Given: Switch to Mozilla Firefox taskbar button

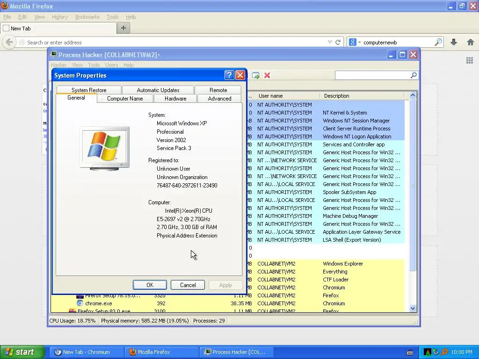Looking at the screenshot, I should [x=162, y=352].
